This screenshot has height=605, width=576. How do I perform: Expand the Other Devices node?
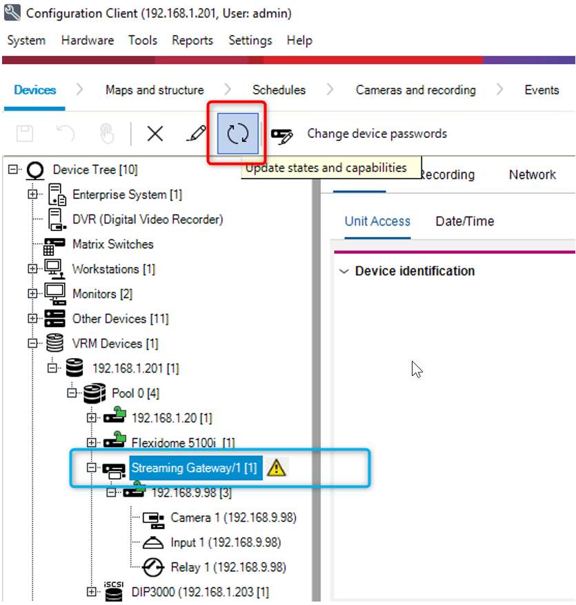(32, 319)
